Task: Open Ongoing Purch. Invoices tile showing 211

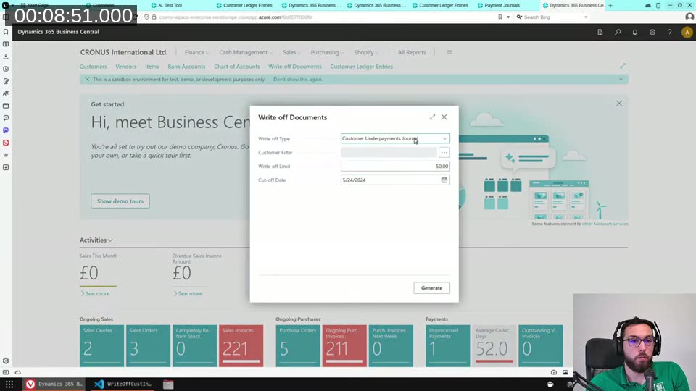Action: click(x=344, y=346)
